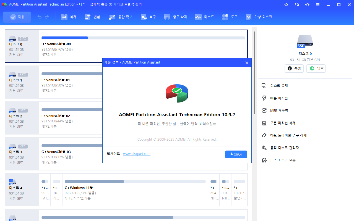The width and height of the screenshot is (354, 221).
Task: Click the D: partition blue usage bar
Action: click(143, 38)
